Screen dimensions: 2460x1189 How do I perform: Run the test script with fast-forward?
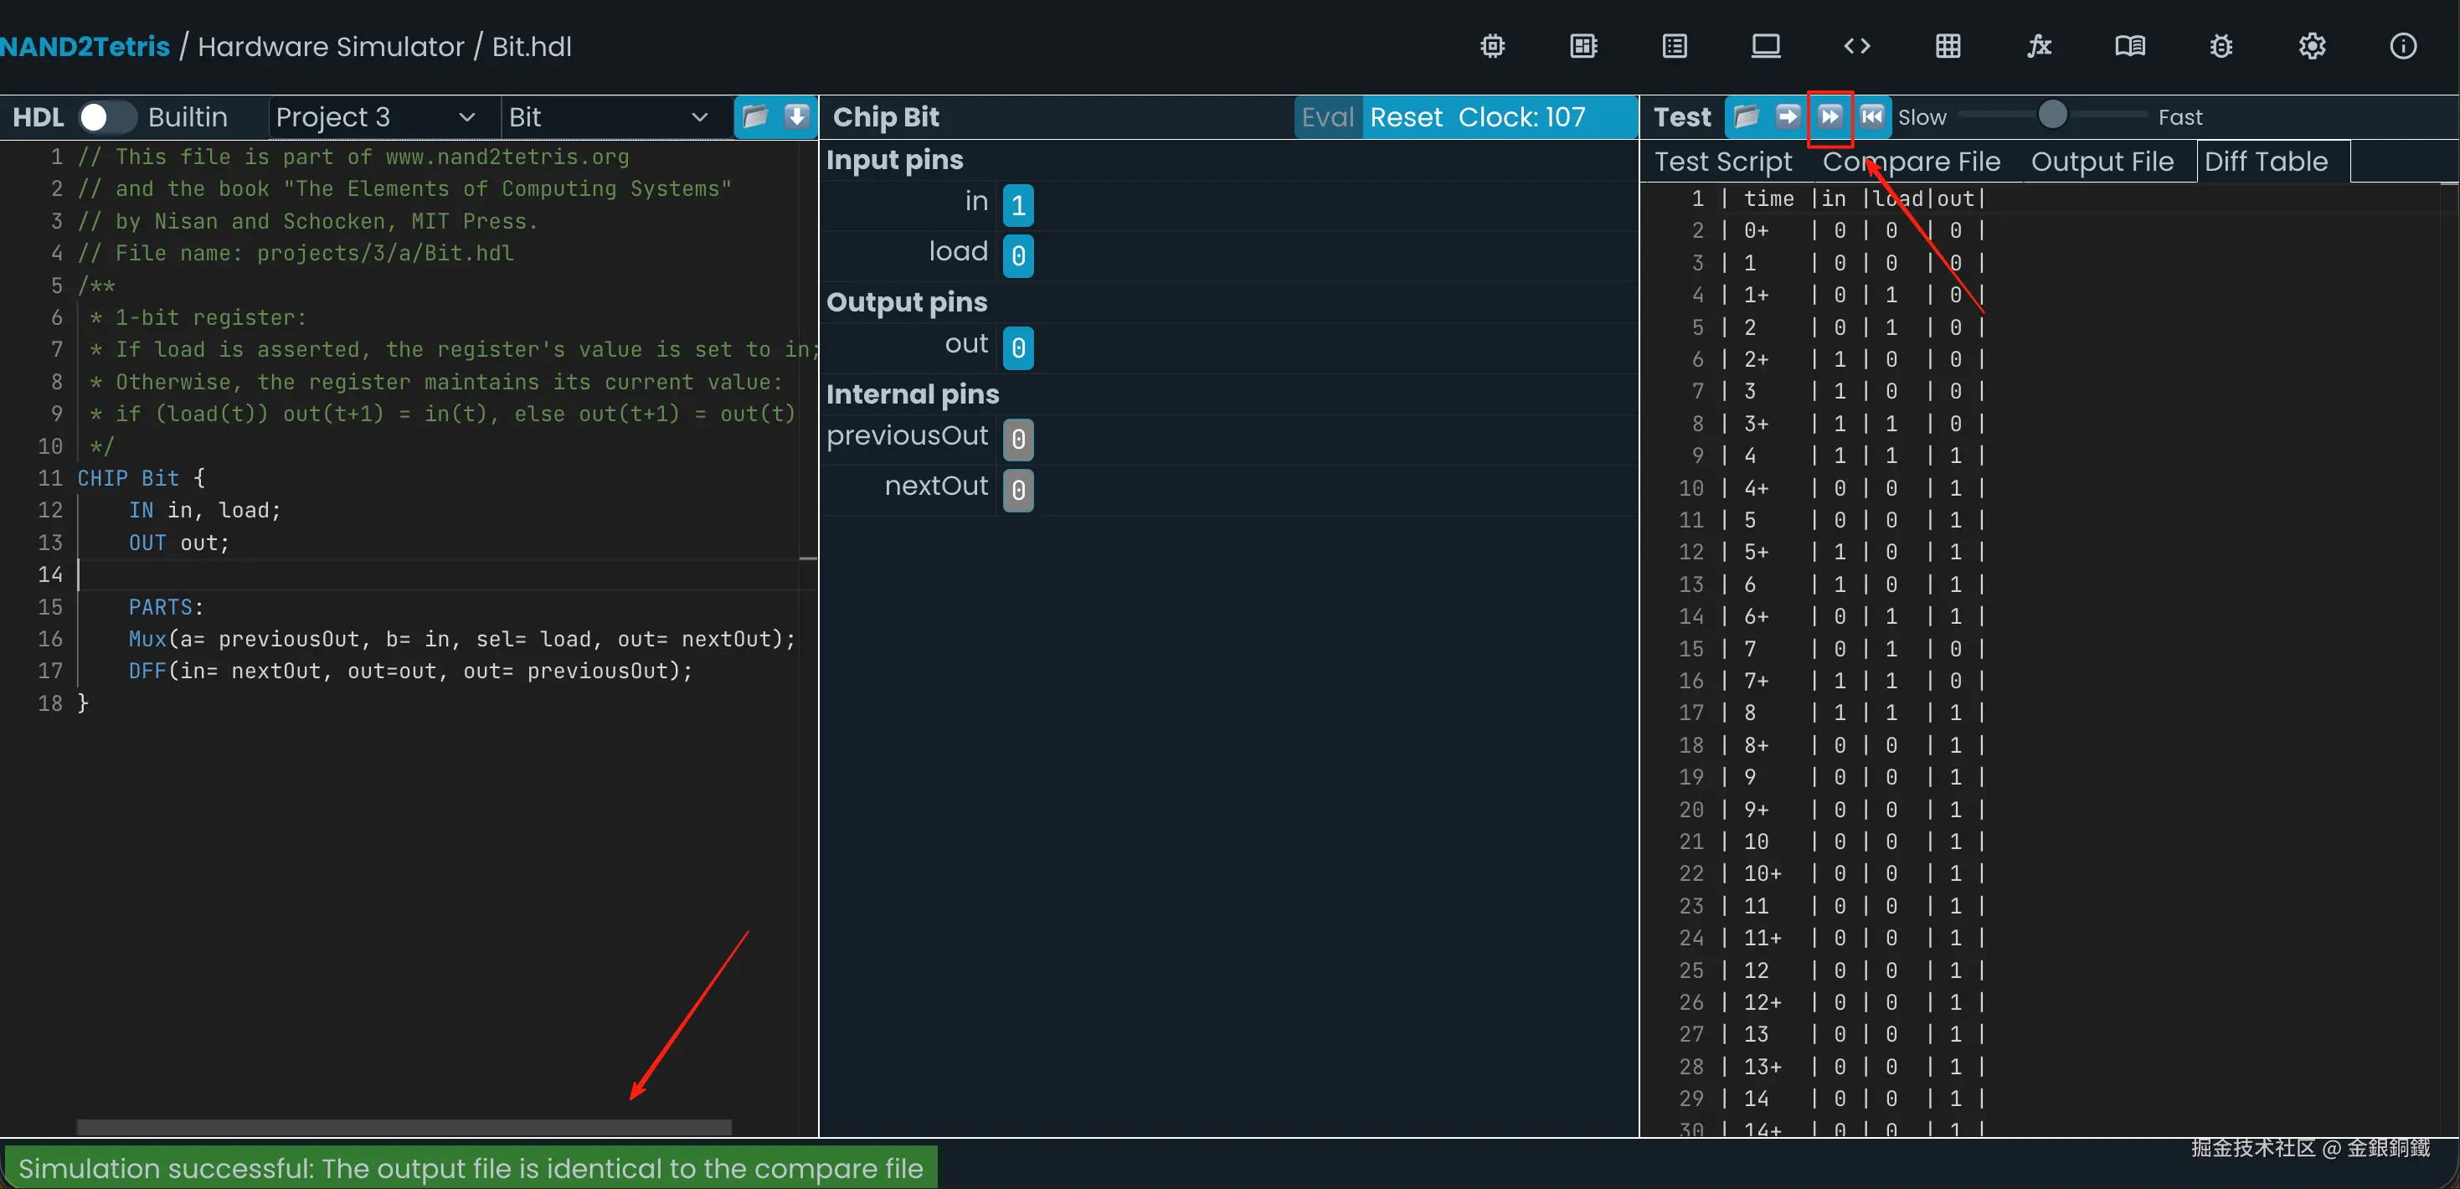point(1830,116)
